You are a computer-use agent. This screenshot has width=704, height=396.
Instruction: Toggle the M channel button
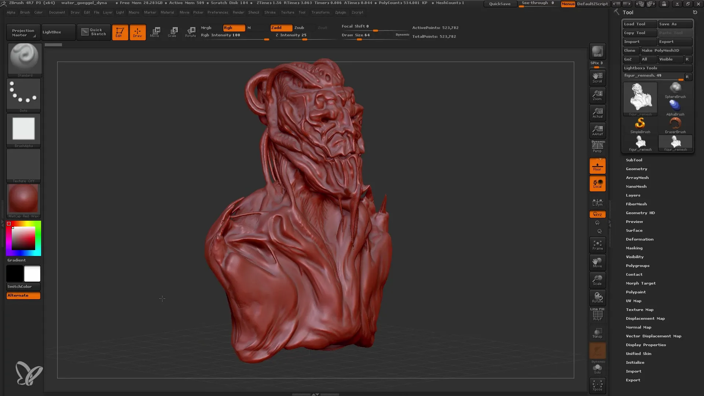[250, 27]
